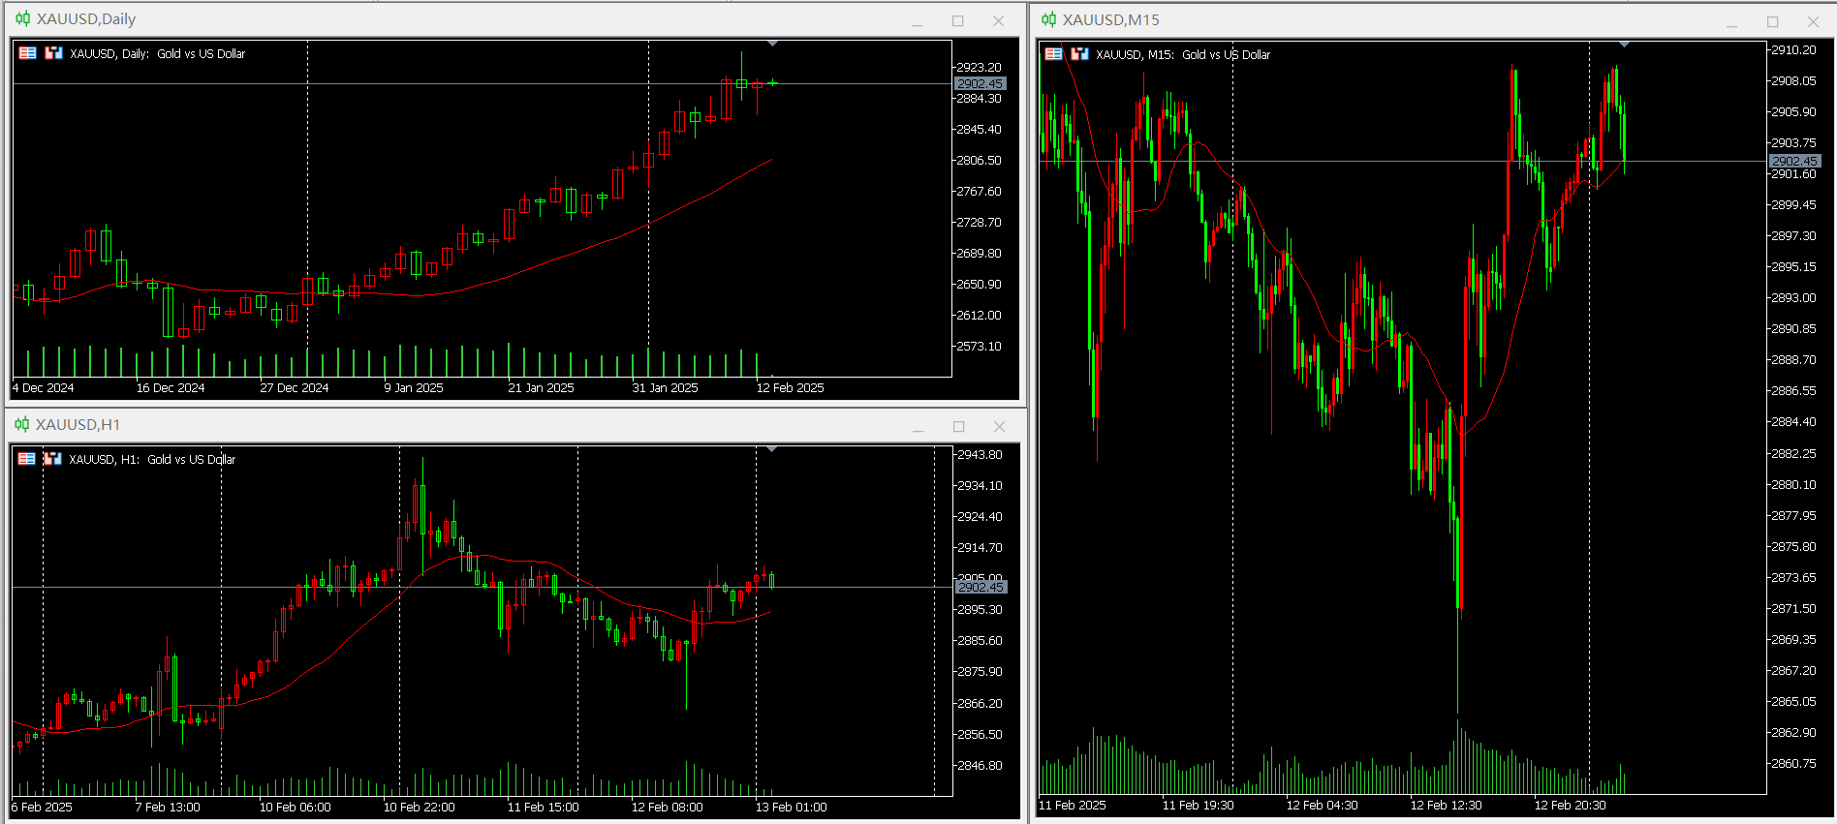Grab the chart shift triangle in H1 chart
This screenshot has width=1837, height=824.
tap(771, 449)
